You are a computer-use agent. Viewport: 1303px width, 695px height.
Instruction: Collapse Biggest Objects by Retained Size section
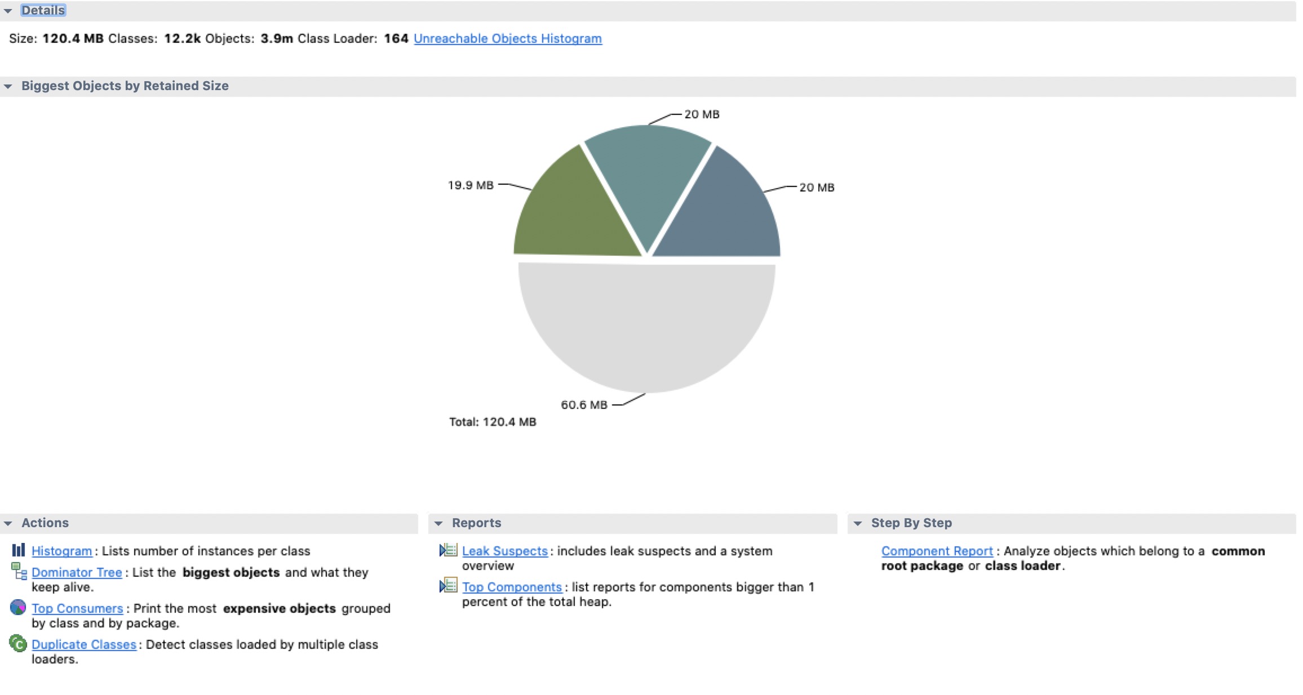coord(8,86)
